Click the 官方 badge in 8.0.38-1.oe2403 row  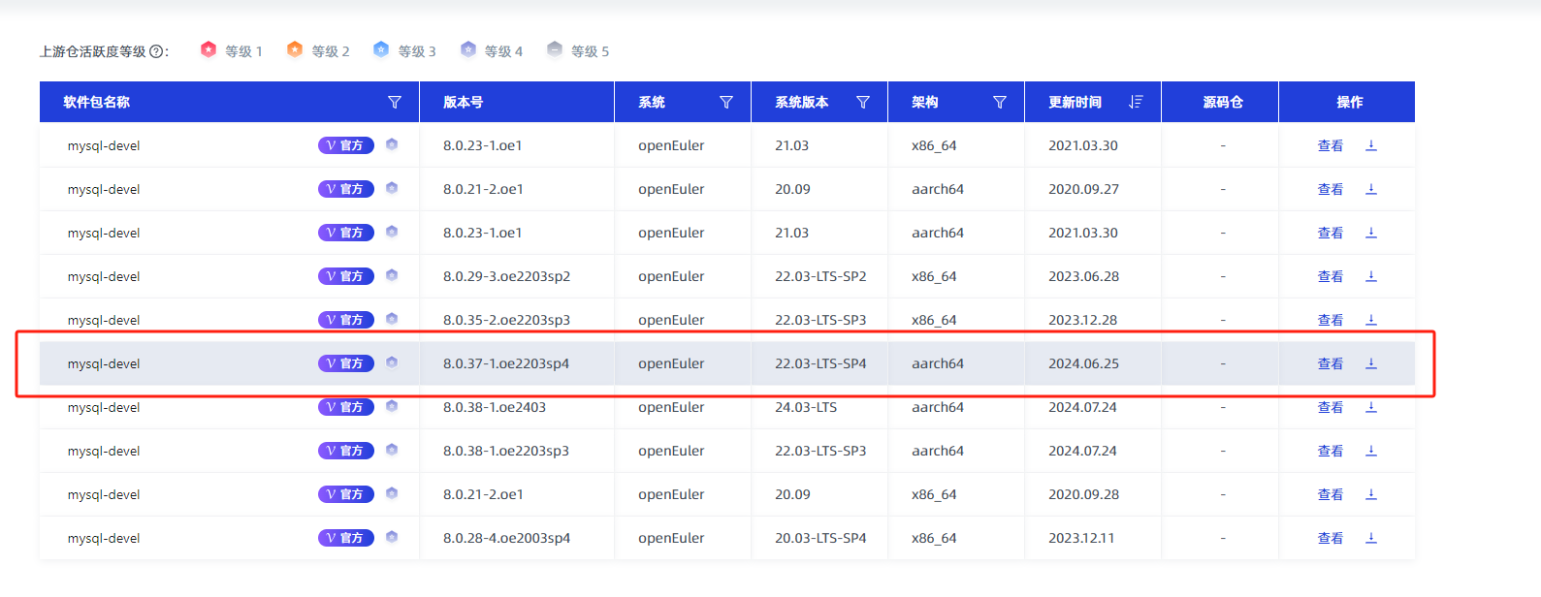pyautogui.click(x=345, y=407)
